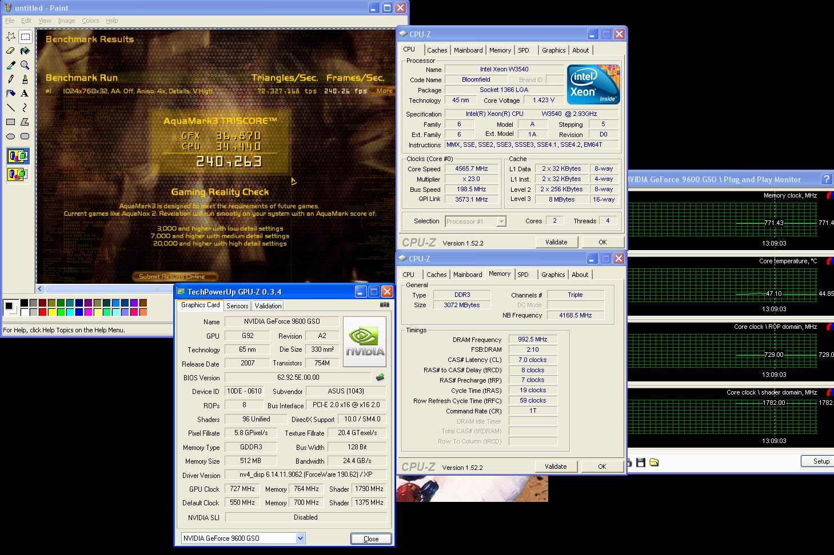Click the floppy disk save icon in monitor window

641,462
